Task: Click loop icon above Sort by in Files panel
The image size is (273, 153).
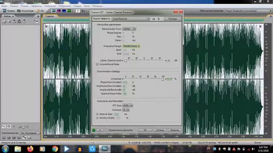Action: pos(9,127)
